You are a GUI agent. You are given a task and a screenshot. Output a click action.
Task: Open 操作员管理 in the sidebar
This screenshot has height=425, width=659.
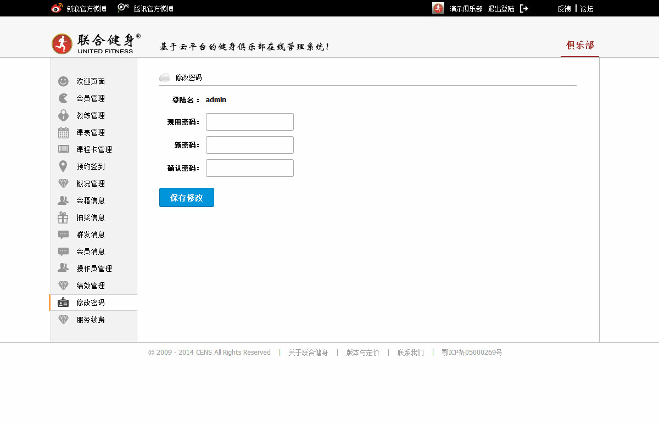[94, 269]
